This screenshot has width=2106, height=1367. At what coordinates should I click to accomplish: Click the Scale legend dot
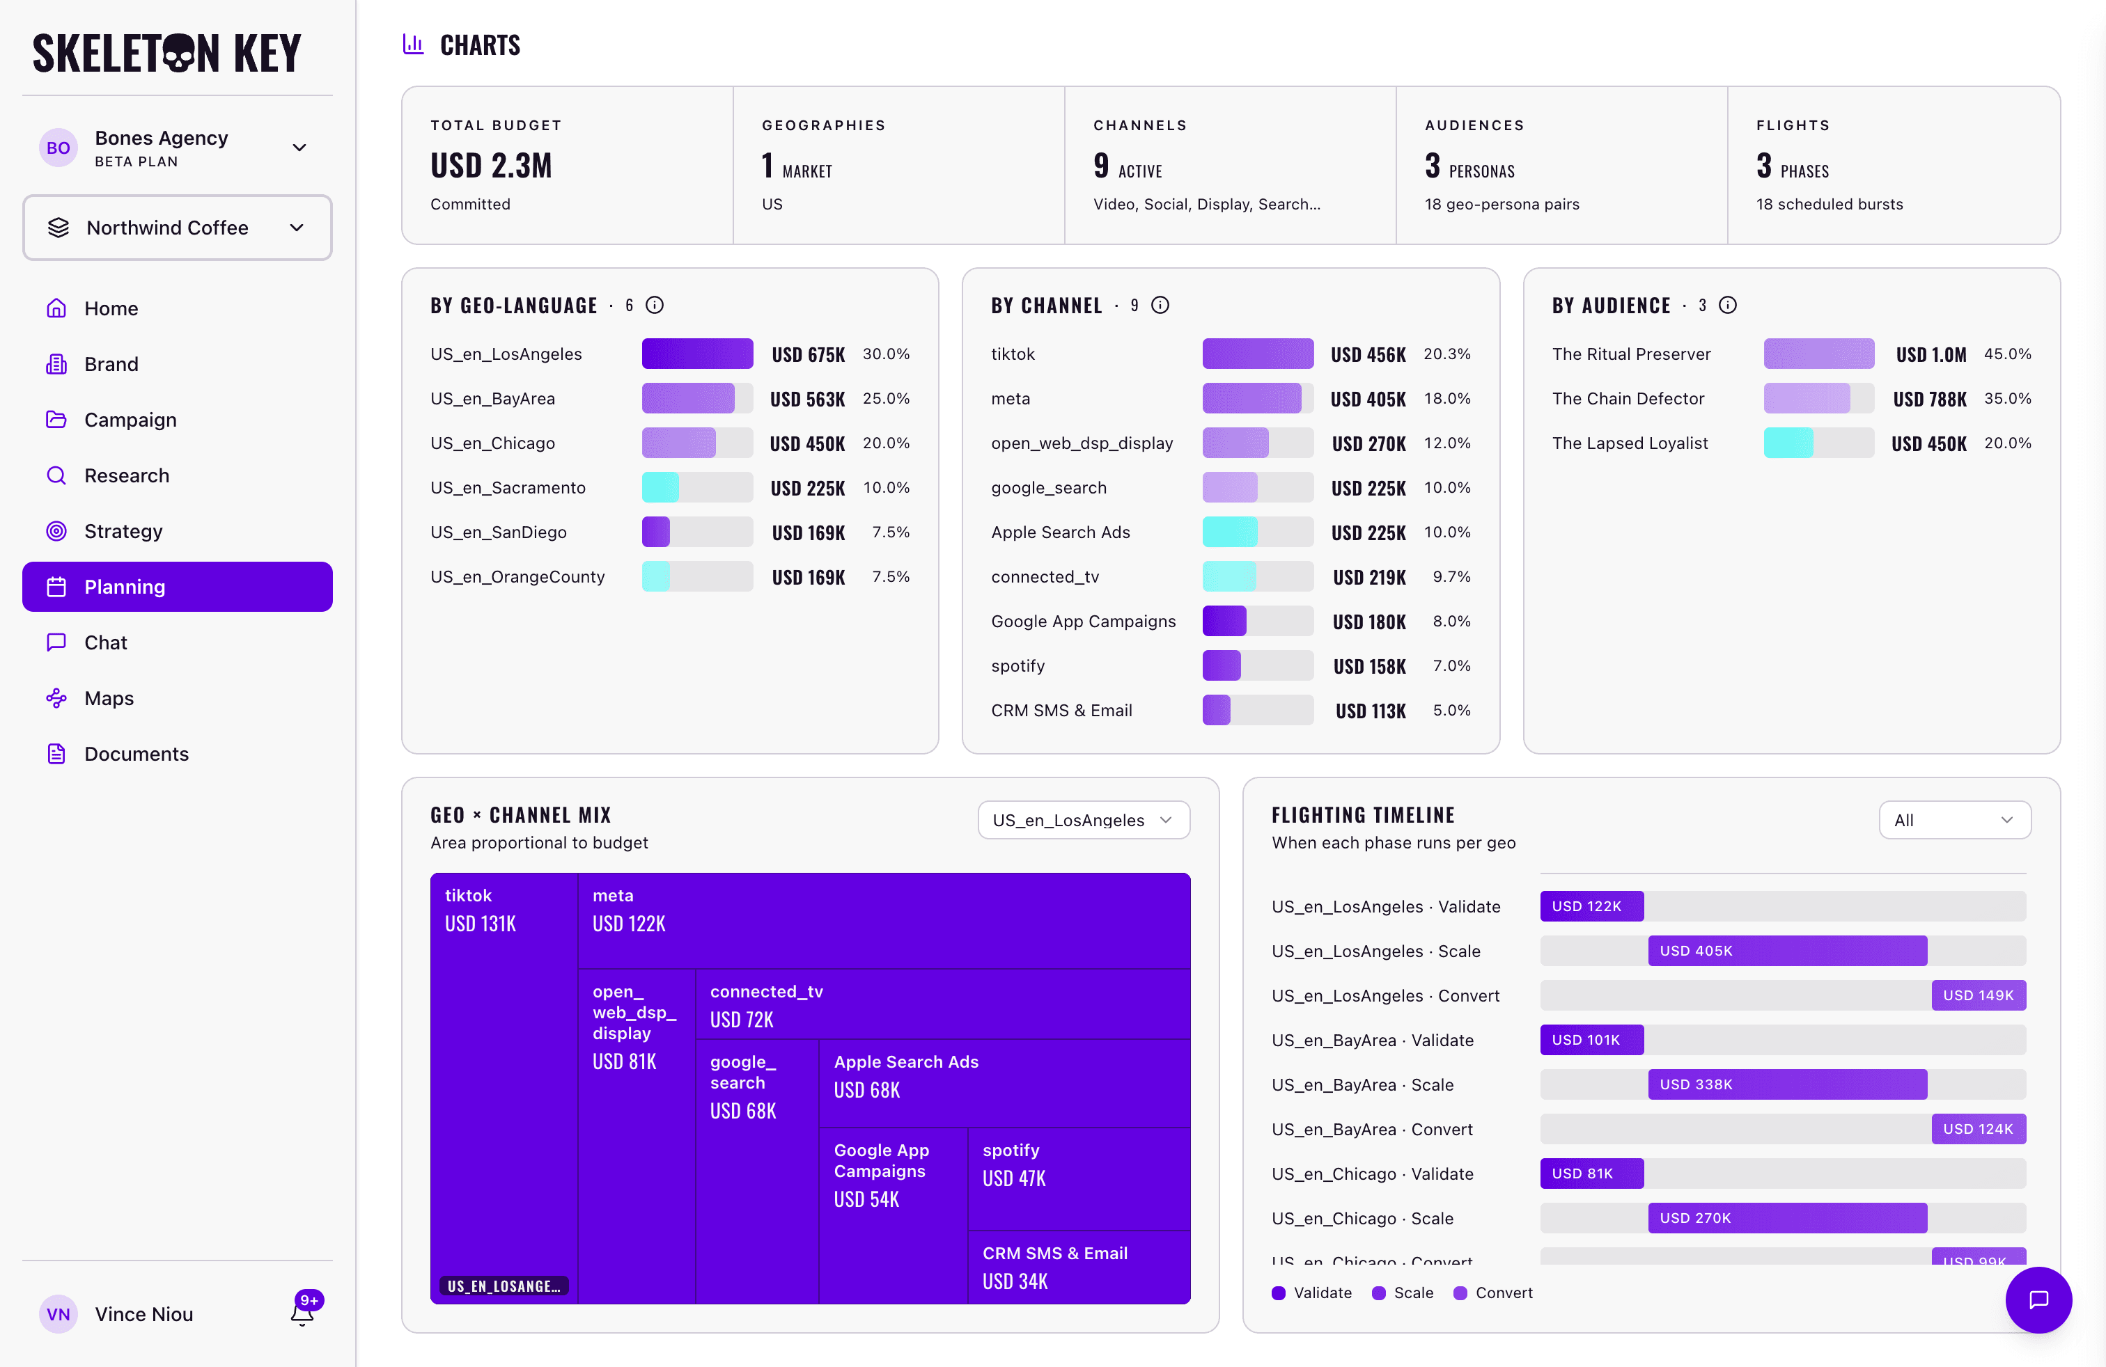[x=1378, y=1293]
